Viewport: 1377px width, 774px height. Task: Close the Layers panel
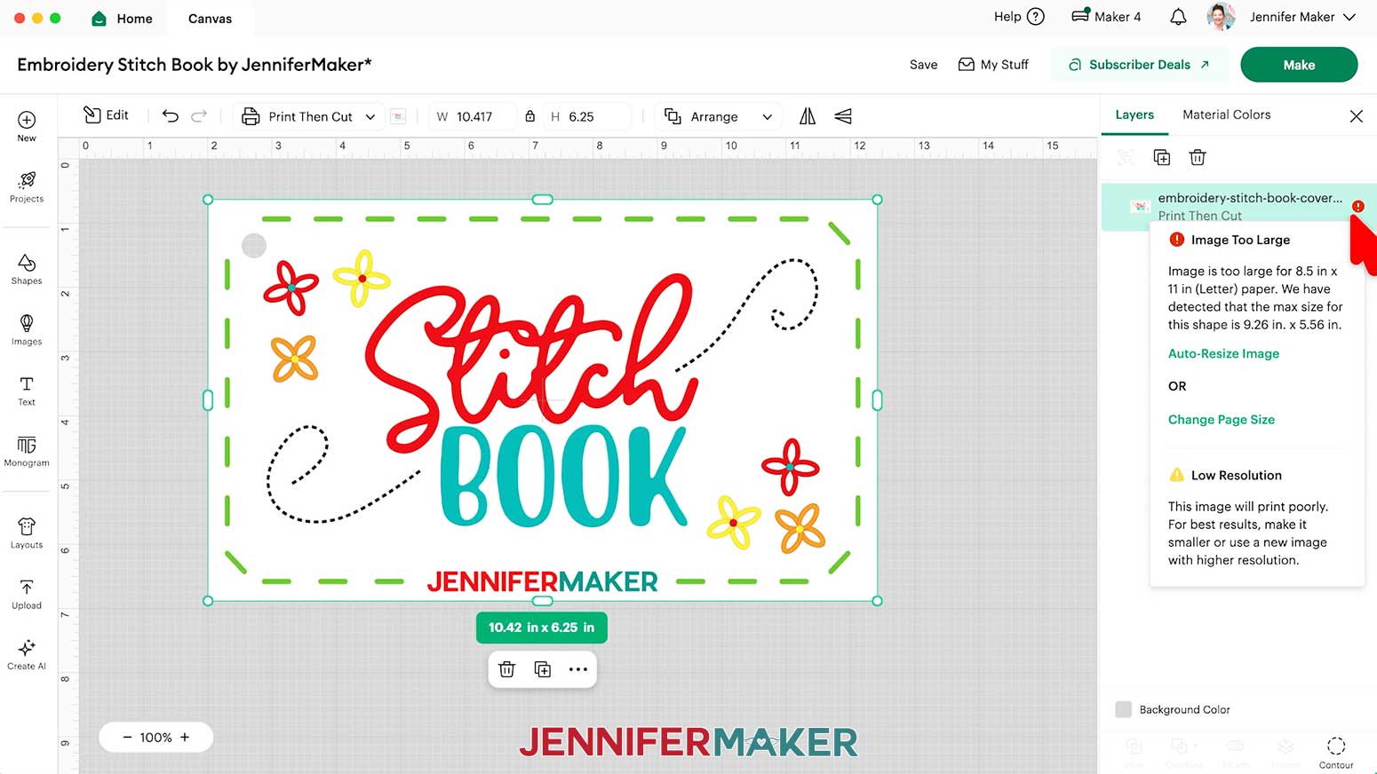(x=1356, y=116)
